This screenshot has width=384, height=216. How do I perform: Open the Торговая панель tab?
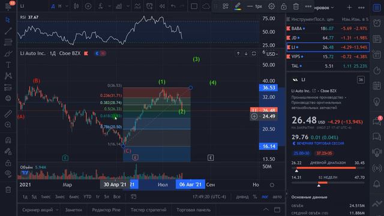point(193,210)
